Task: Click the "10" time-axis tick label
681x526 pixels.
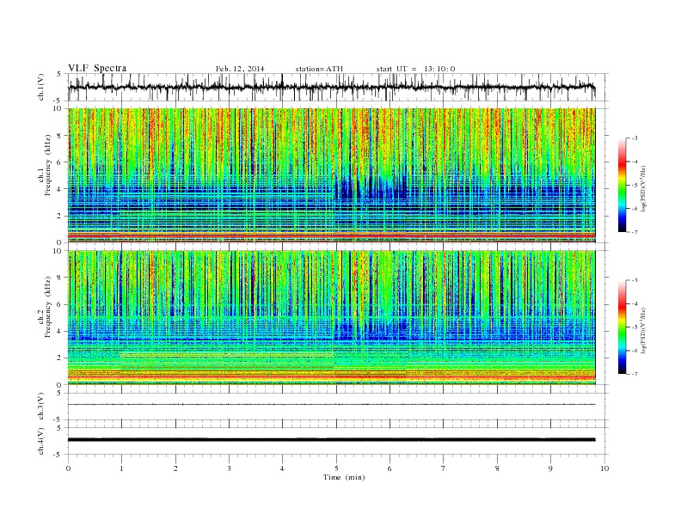Action: point(604,468)
